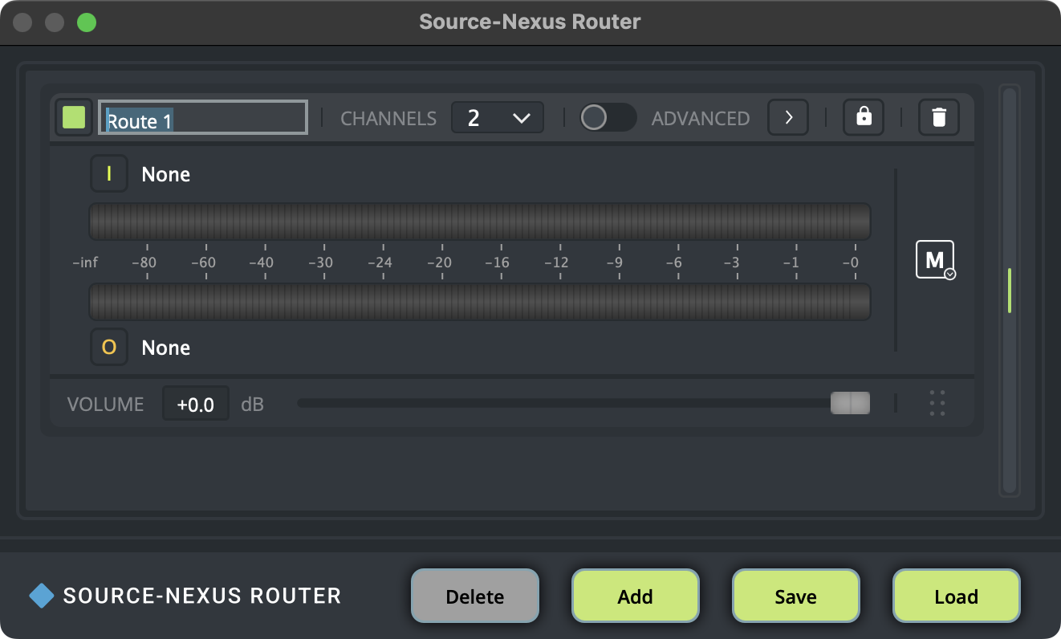Lock Route 1 with the padlock icon
1061x639 pixels.
click(x=864, y=118)
